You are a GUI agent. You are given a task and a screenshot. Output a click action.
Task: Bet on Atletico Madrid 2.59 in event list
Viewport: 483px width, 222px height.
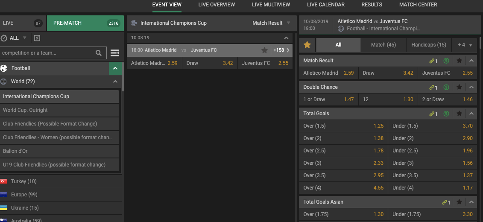154,63
